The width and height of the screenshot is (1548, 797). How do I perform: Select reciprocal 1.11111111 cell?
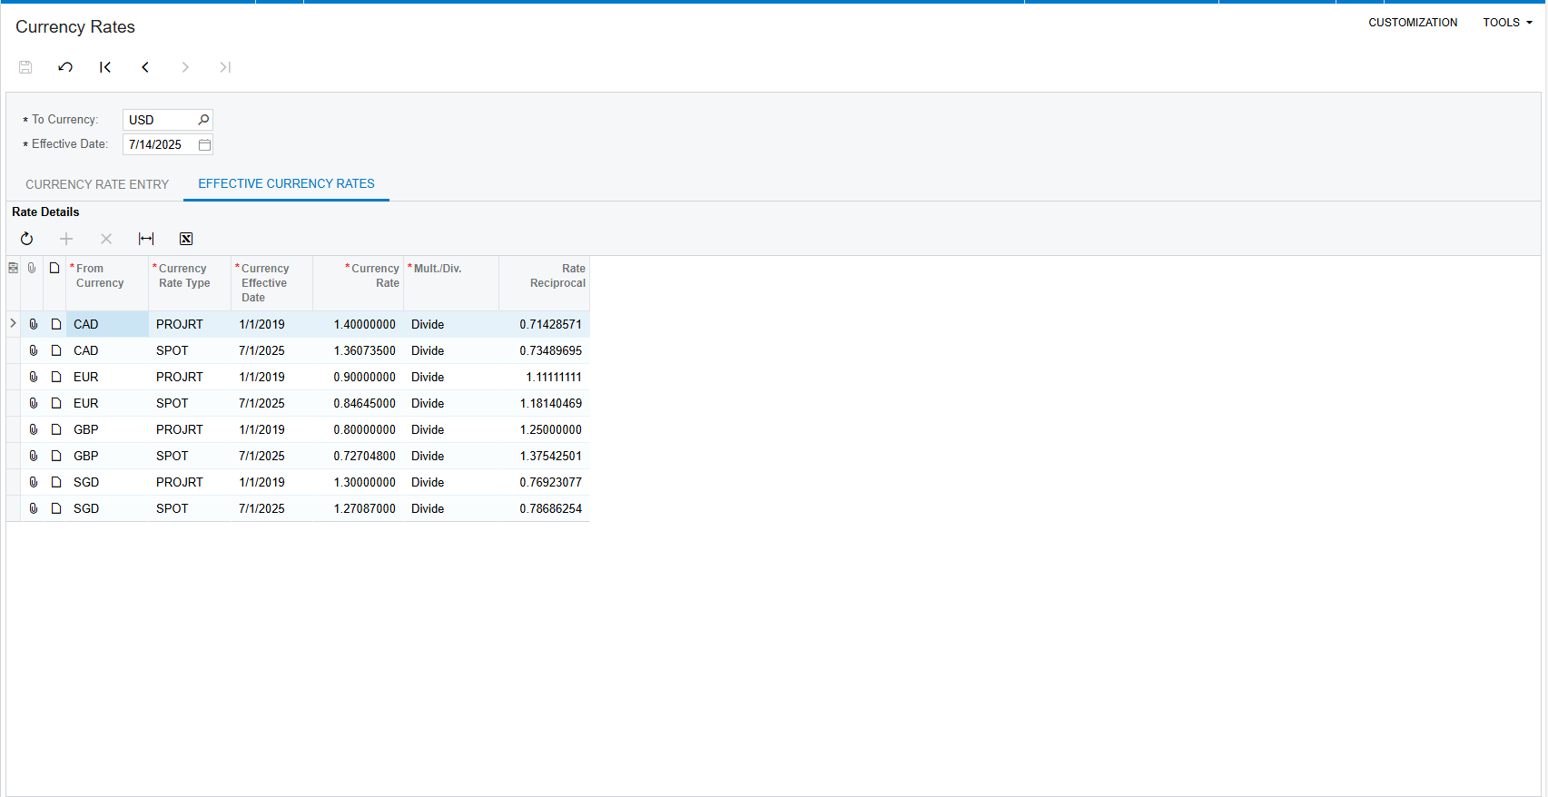[x=545, y=377]
